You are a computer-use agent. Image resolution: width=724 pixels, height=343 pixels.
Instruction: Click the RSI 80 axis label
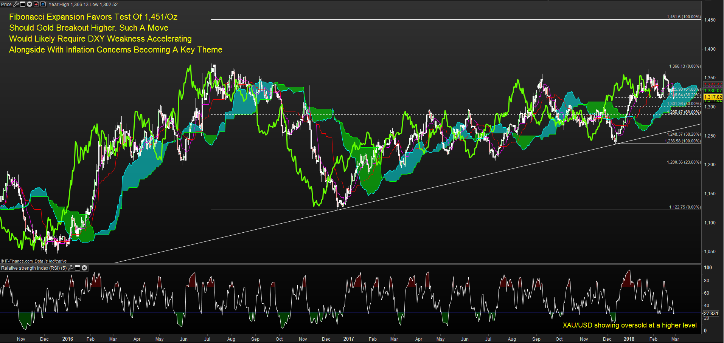(x=707, y=281)
